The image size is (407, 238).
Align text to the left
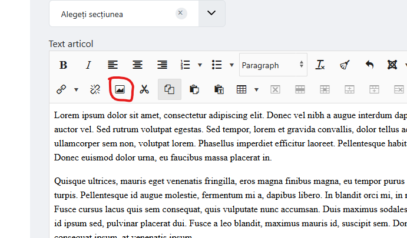[112, 65]
